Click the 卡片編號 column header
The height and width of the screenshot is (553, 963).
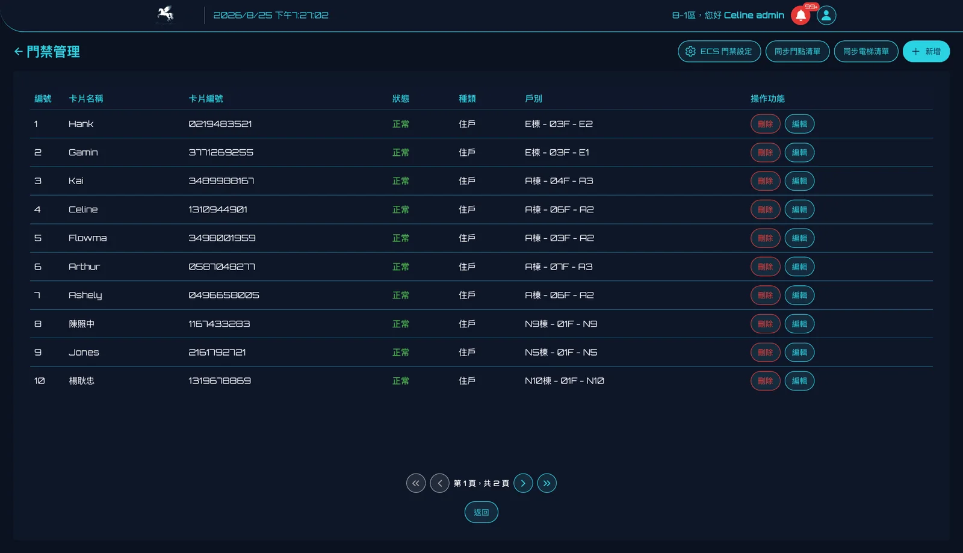click(206, 99)
